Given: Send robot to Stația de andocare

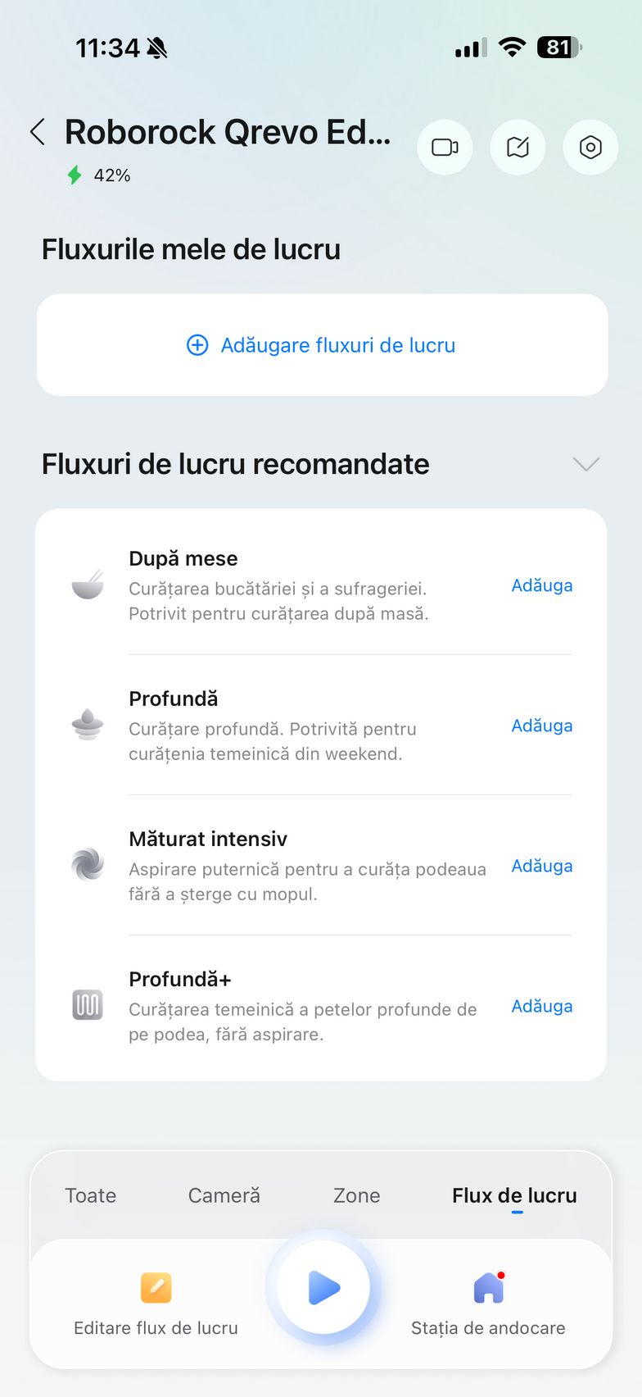Looking at the screenshot, I should tap(488, 1288).
